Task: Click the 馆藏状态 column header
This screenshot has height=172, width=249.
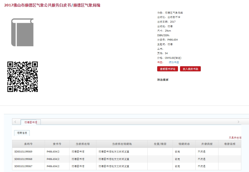Action: 184,144
